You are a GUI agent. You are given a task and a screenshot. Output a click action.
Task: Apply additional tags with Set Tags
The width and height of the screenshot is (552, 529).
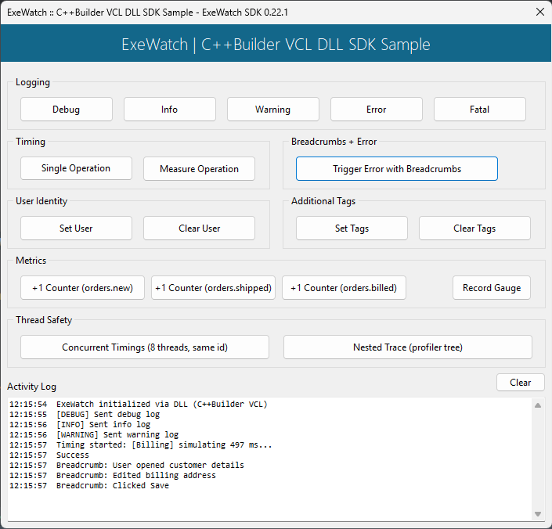[x=352, y=229]
